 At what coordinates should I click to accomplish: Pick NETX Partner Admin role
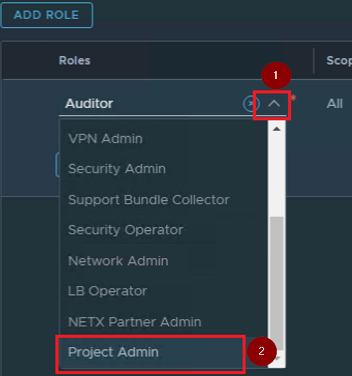point(134,322)
